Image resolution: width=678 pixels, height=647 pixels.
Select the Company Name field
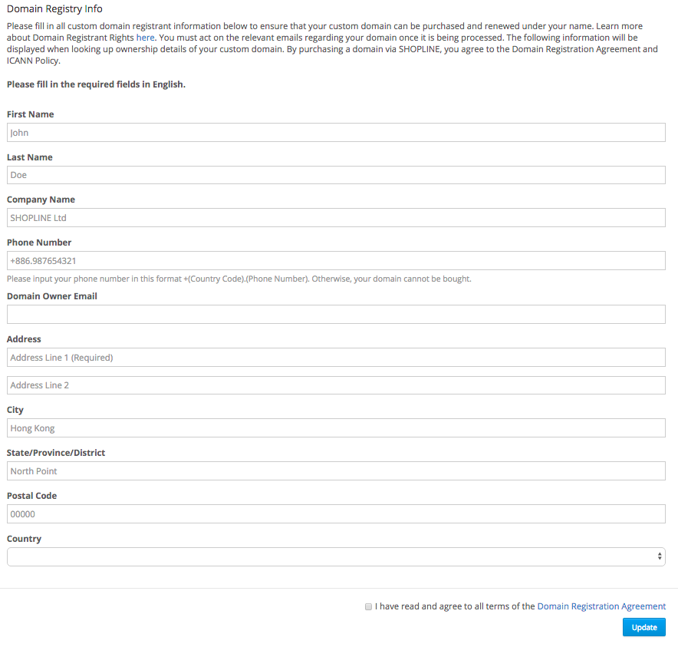coord(336,218)
